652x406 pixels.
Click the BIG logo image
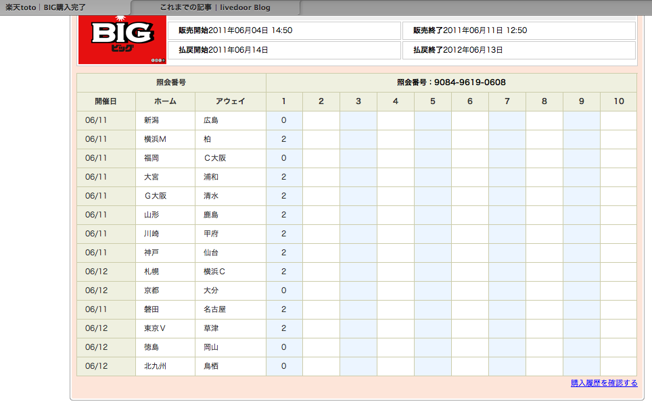pos(122,40)
